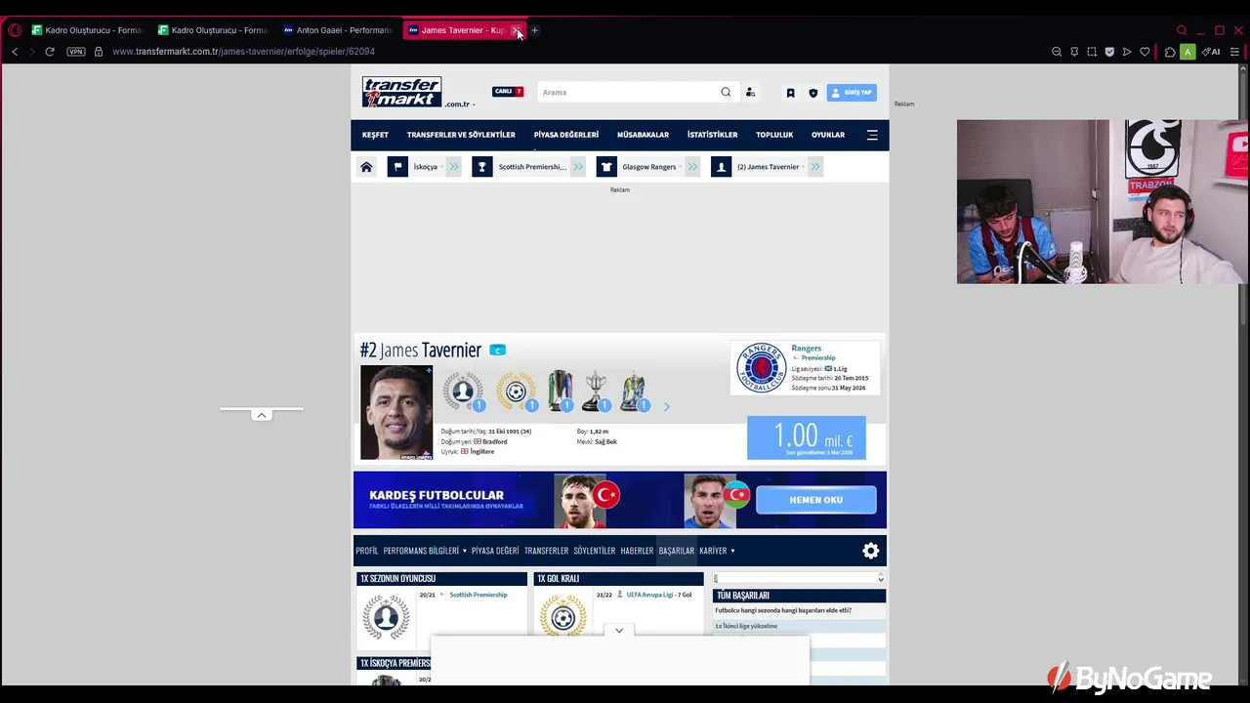This screenshot has width=1250, height=703.
Task: Switch to the first Kadro Oluşturucu tab
Action: [86, 30]
